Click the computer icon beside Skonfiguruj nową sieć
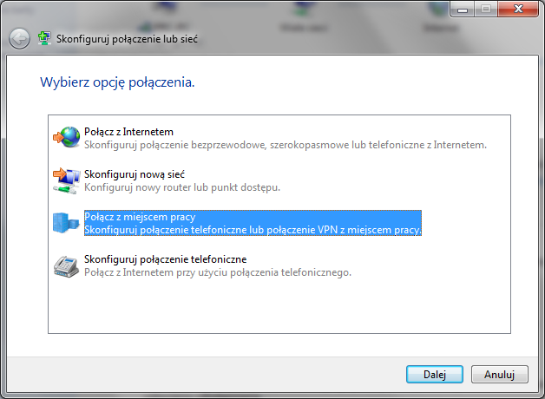The height and width of the screenshot is (399, 545). pos(66,180)
